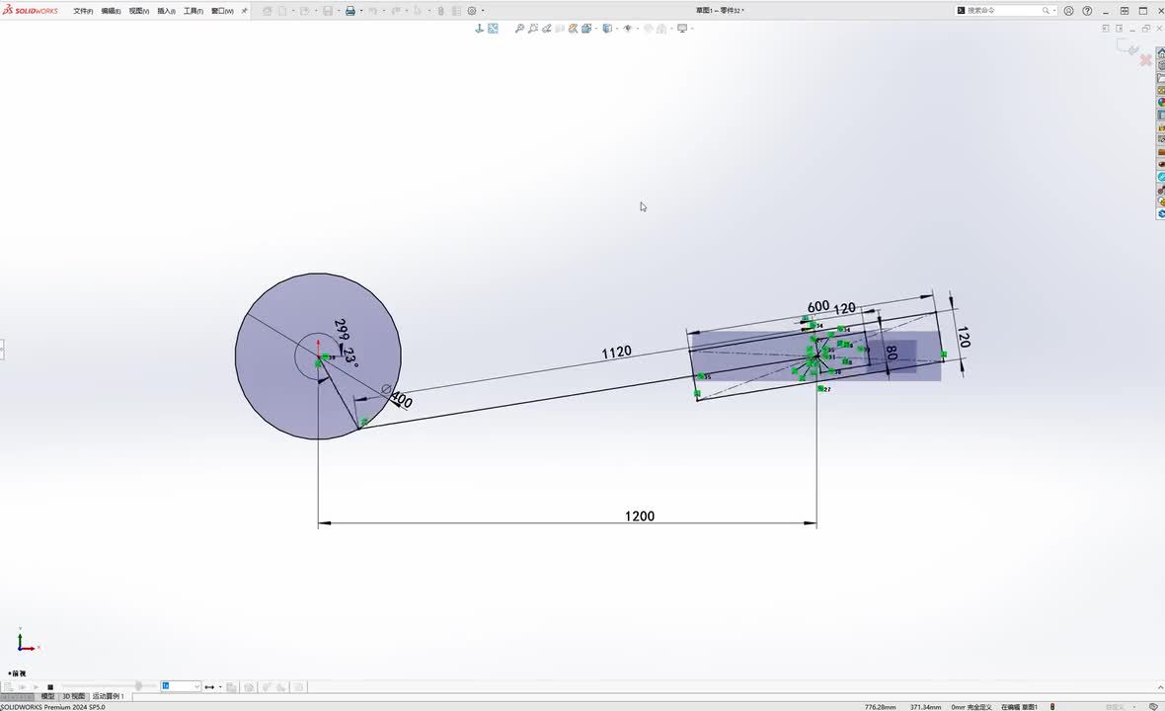Click the 前视 view label
Image resolution: width=1165 pixels, height=711 pixels.
(x=18, y=673)
